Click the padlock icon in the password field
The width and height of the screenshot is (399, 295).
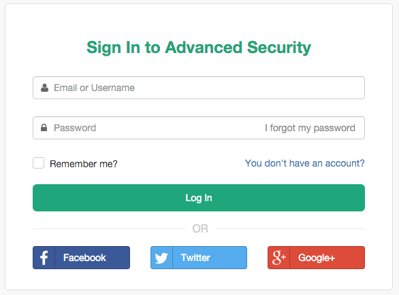(x=44, y=128)
